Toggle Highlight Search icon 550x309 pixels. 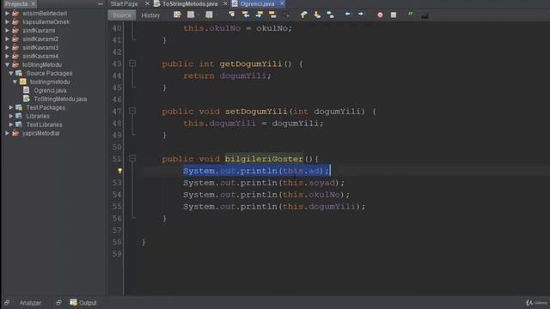click(x=272, y=15)
